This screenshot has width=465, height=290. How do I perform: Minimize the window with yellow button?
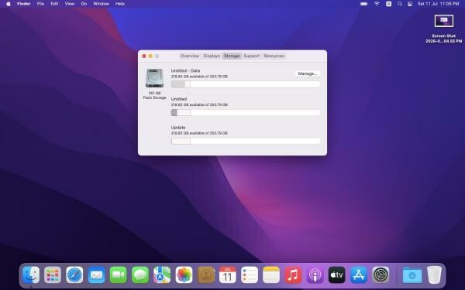point(150,56)
